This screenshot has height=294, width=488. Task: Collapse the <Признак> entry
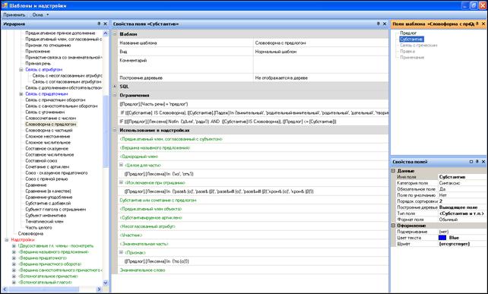click(x=122, y=252)
